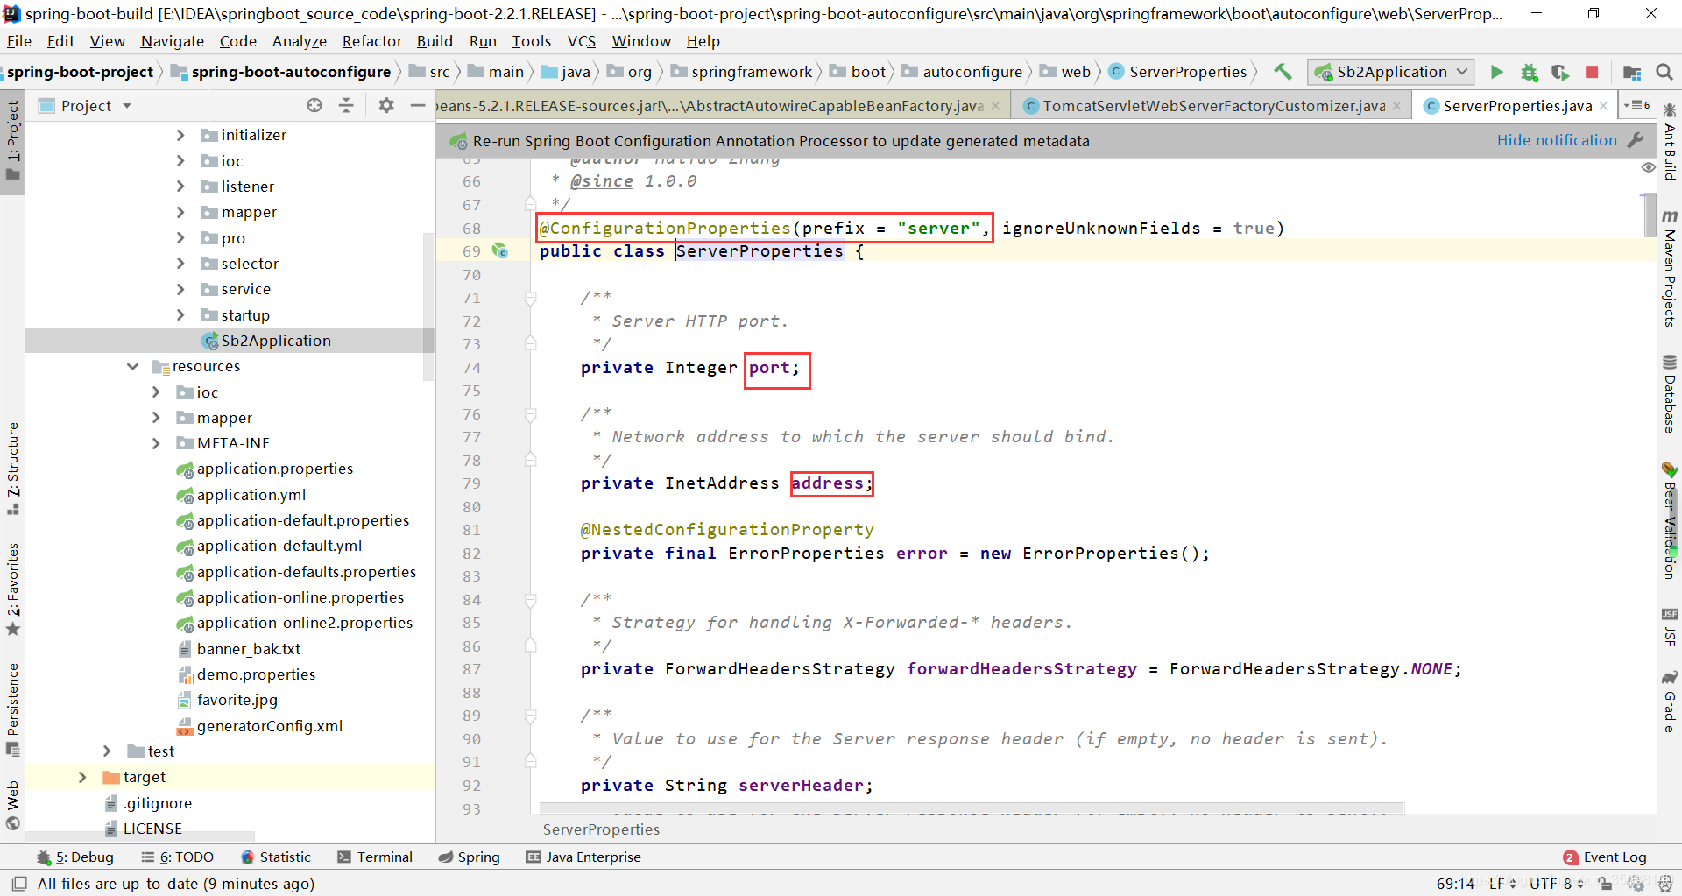
Task: Open the Refactor menu
Action: [x=372, y=41]
